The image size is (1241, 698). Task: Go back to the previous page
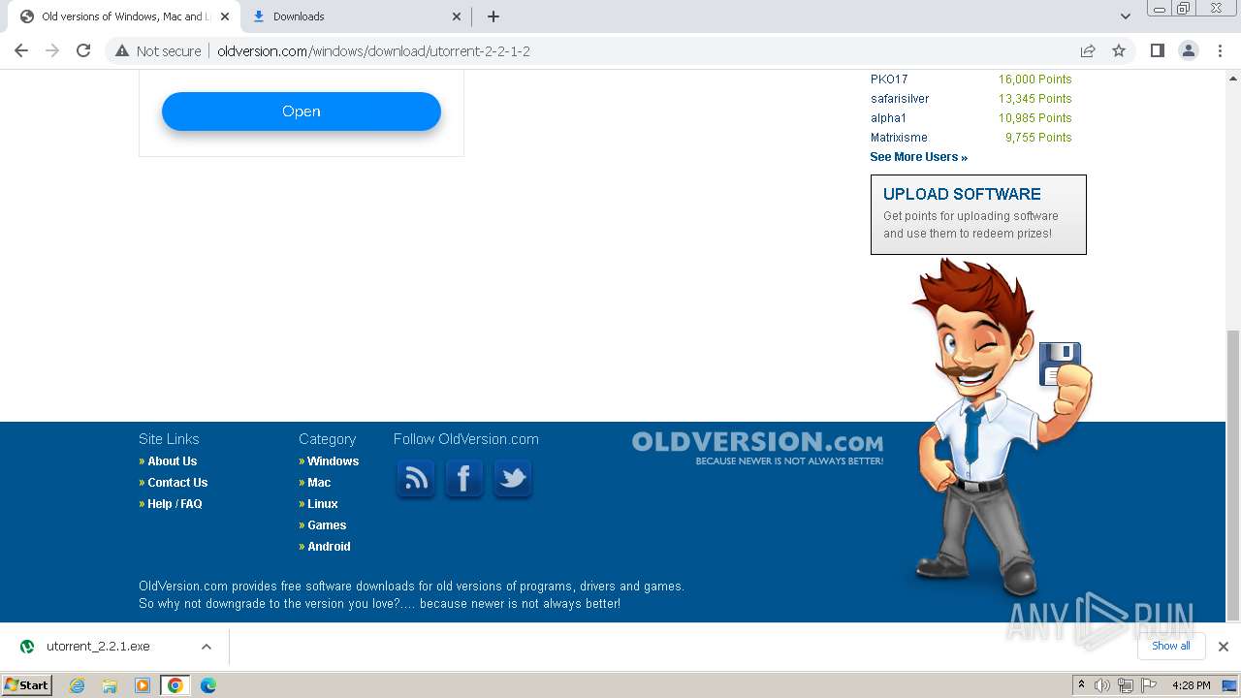click(21, 50)
